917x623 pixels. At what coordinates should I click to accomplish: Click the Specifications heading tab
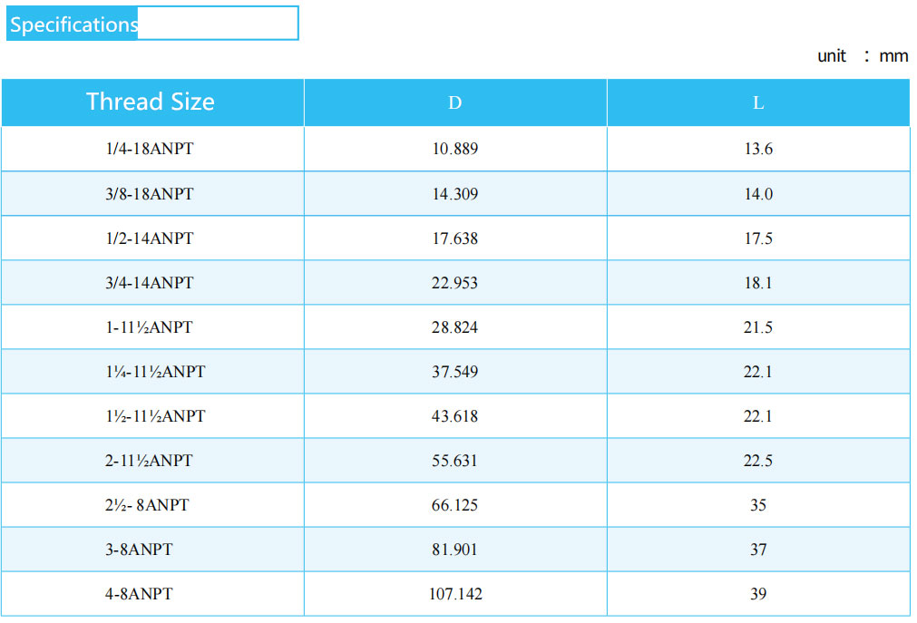coord(74,24)
